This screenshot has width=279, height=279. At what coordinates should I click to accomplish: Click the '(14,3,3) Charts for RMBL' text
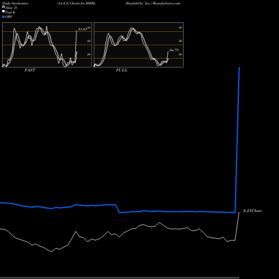(76, 3)
